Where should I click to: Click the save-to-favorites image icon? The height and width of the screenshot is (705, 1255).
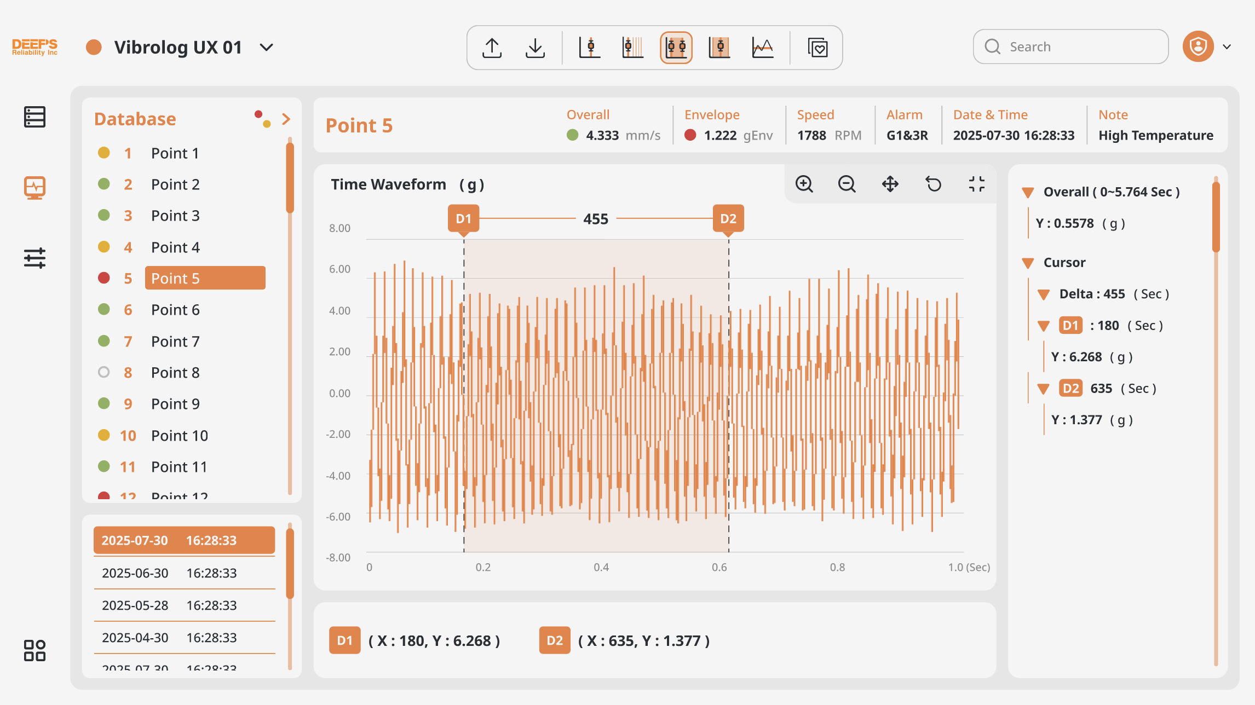(x=818, y=48)
